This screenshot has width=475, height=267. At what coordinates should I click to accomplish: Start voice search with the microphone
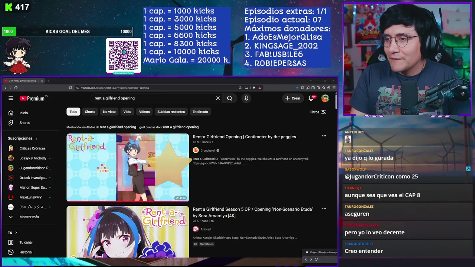[246, 98]
